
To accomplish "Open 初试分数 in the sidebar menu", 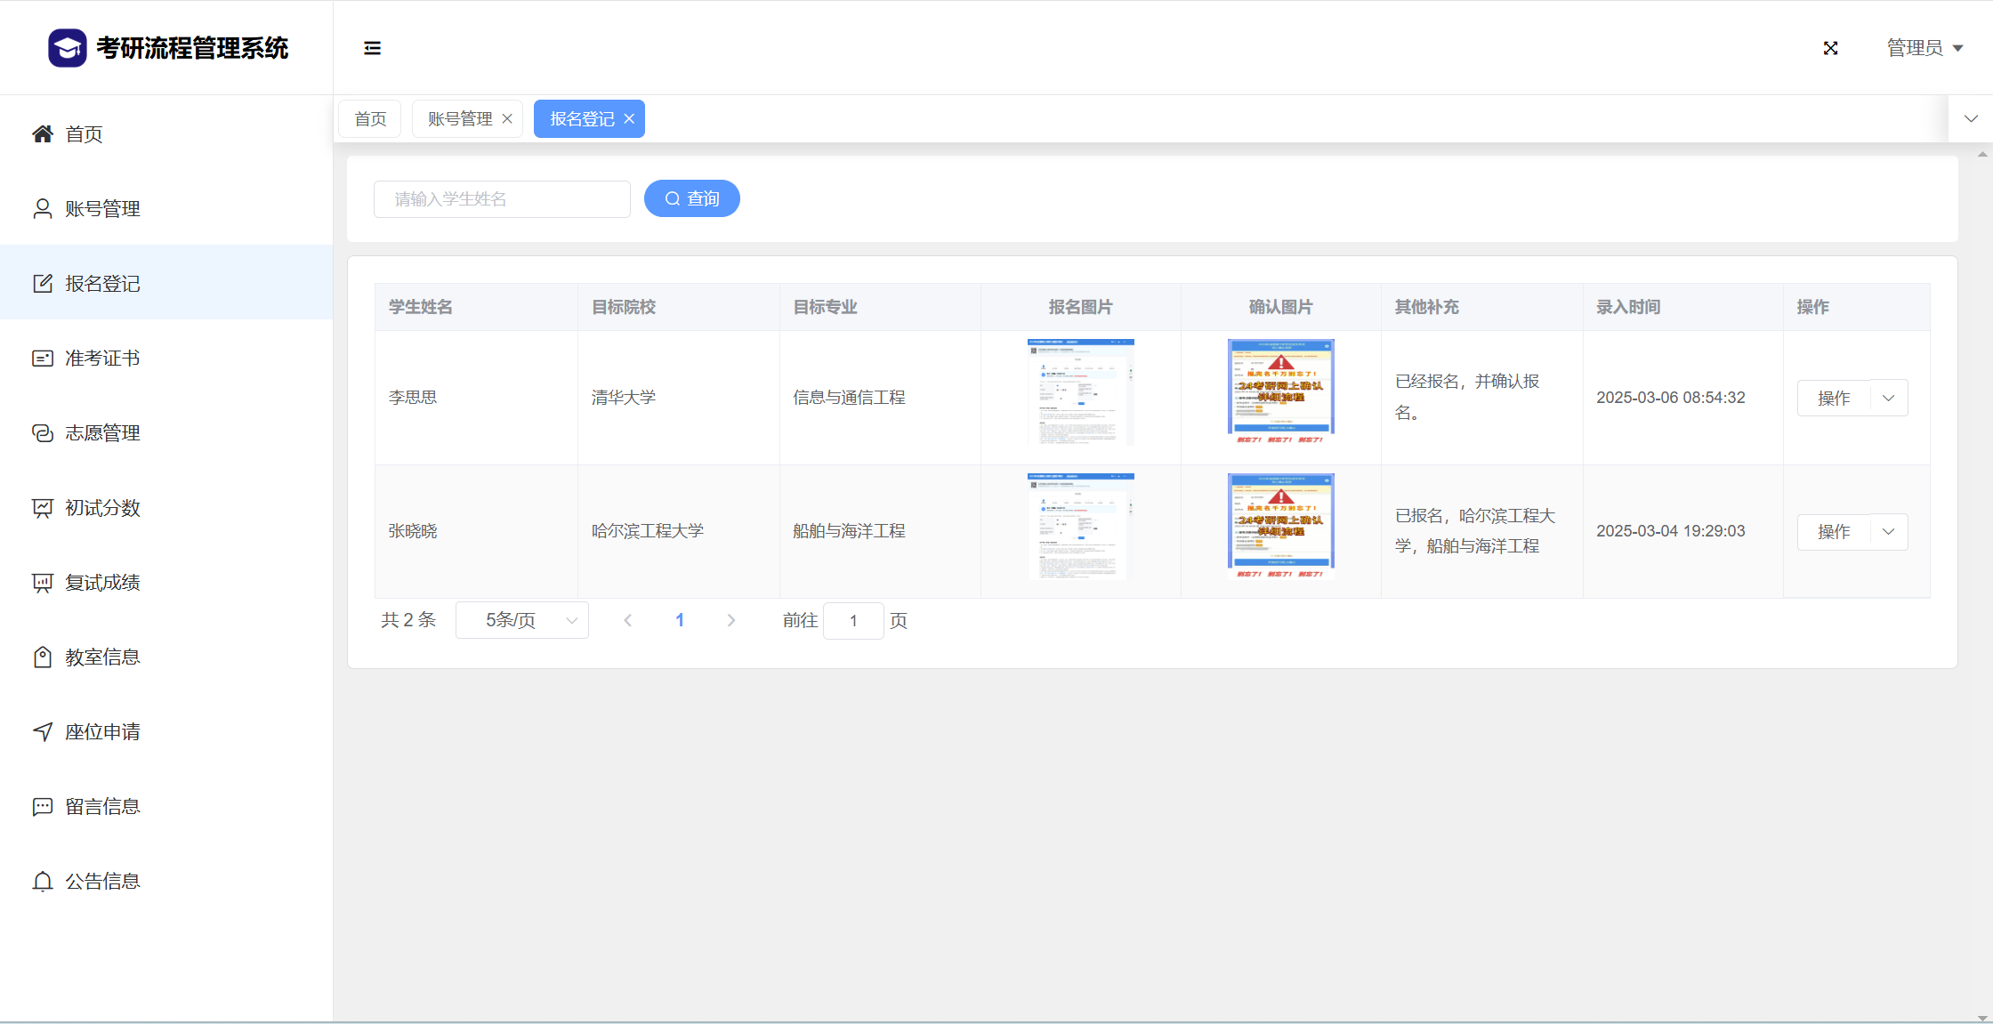I will click(x=102, y=508).
